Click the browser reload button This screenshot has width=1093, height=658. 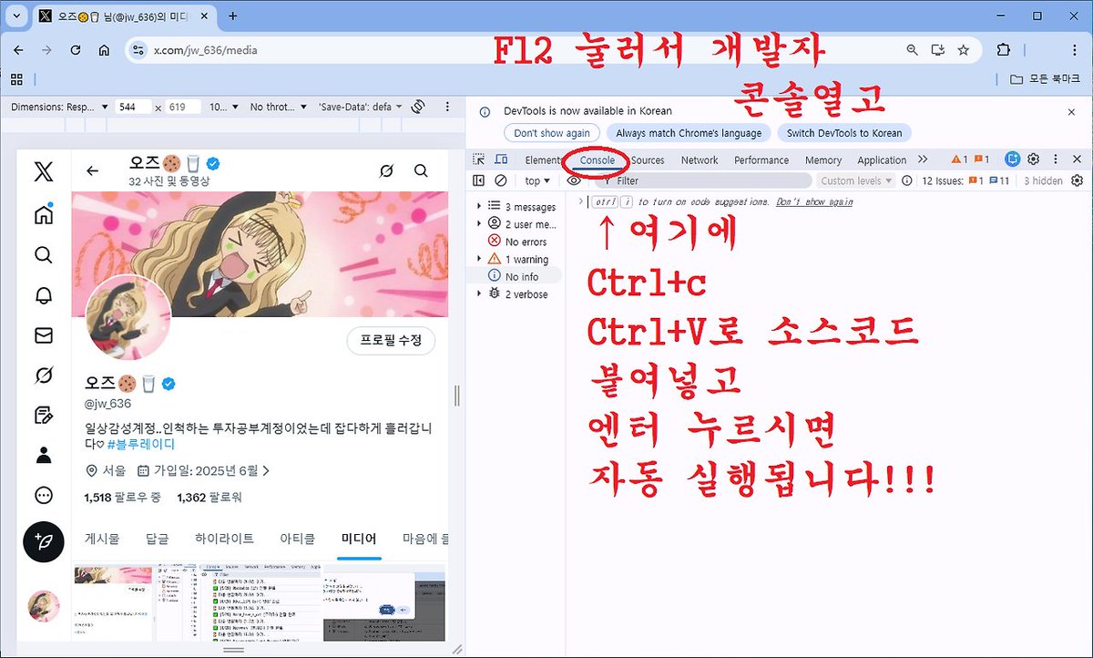point(76,50)
